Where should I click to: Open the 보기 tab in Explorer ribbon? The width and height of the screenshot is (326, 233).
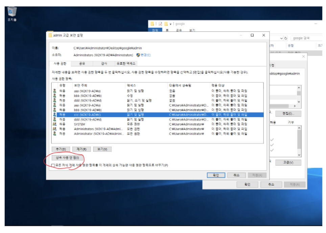coord(192,30)
